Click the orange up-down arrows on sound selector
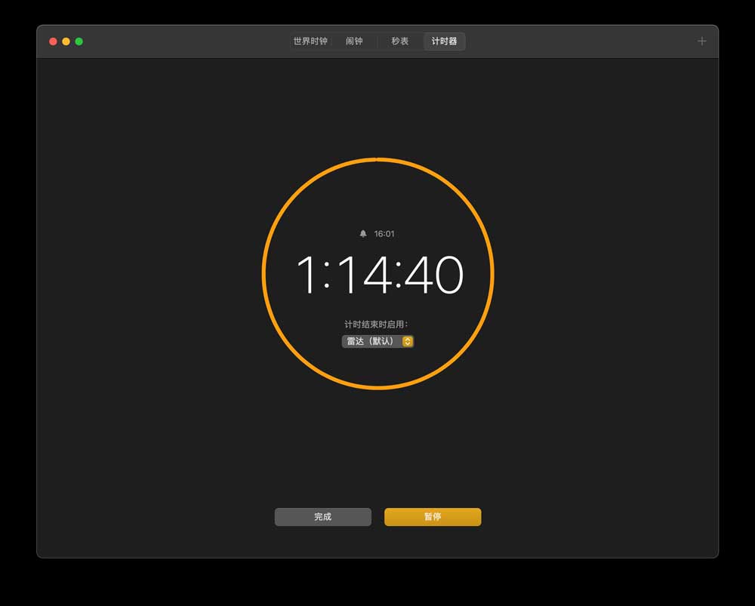 click(x=408, y=341)
